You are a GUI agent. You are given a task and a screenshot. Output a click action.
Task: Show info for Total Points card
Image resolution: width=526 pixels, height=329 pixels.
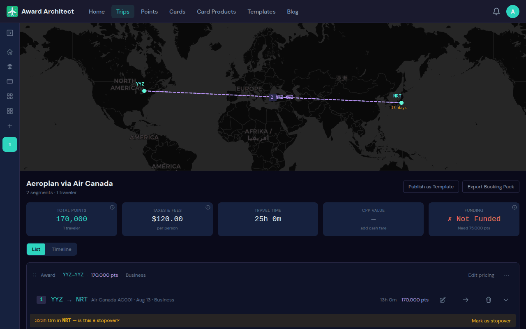[x=112, y=207]
